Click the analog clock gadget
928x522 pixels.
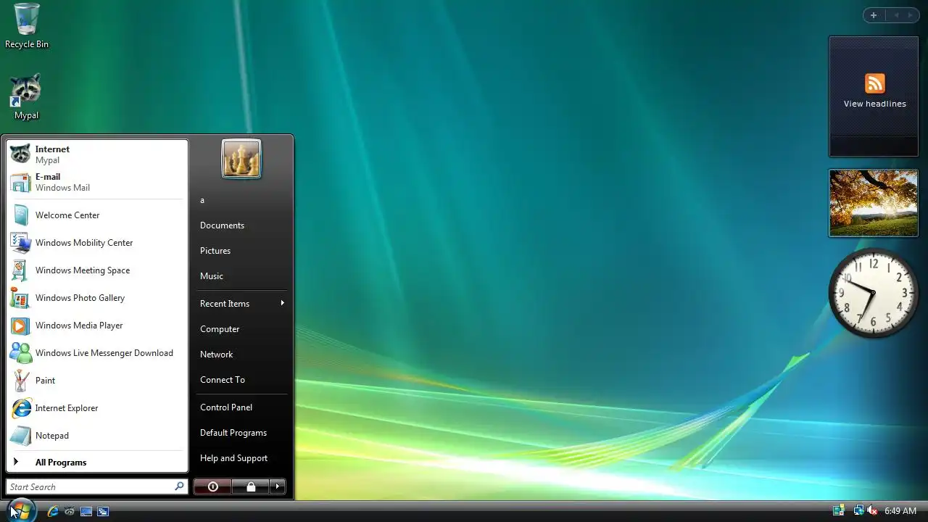874,292
